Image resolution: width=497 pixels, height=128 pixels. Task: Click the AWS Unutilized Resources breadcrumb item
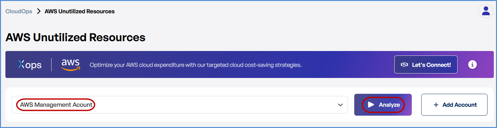click(79, 11)
